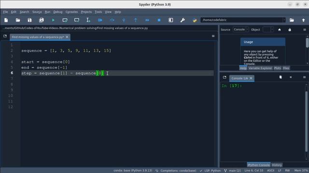Step over current line debug icon

click(112, 20)
